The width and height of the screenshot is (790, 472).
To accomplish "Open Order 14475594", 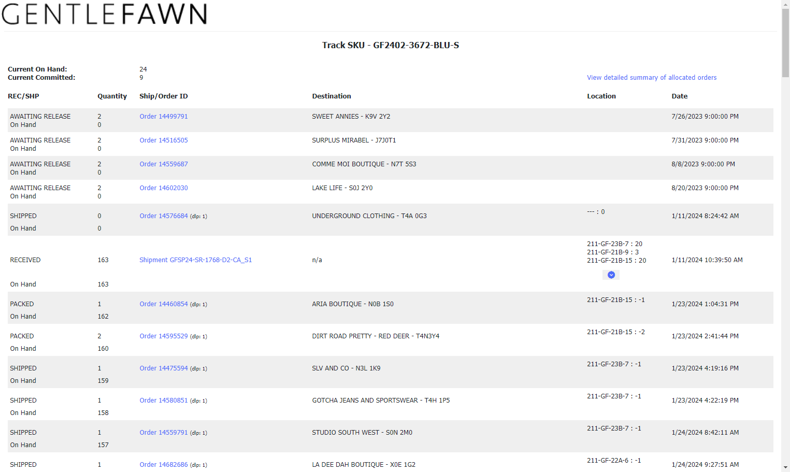I will (164, 368).
